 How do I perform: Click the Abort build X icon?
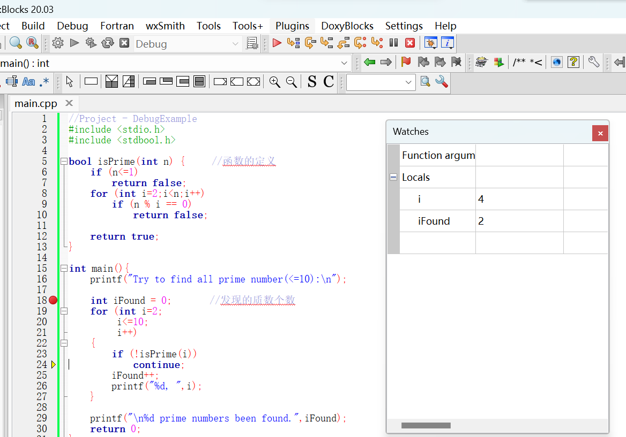click(124, 43)
